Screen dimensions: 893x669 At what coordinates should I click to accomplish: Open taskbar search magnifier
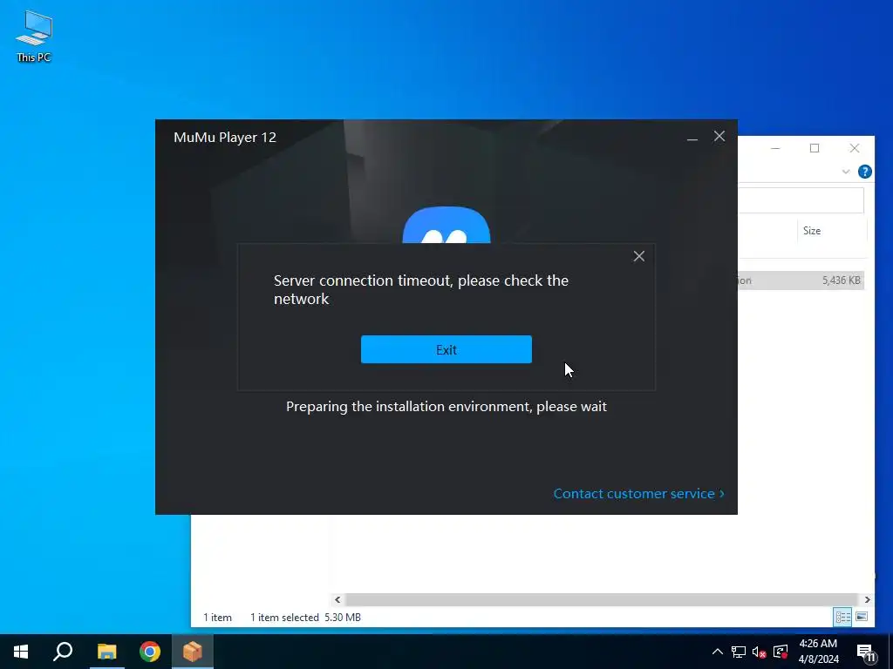point(63,652)
